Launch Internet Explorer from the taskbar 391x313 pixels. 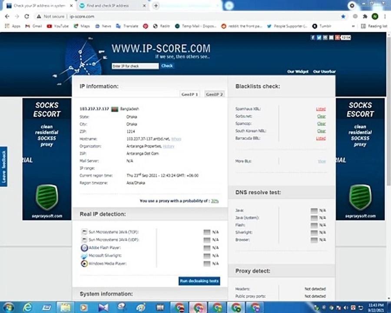(x=27, y=307)
